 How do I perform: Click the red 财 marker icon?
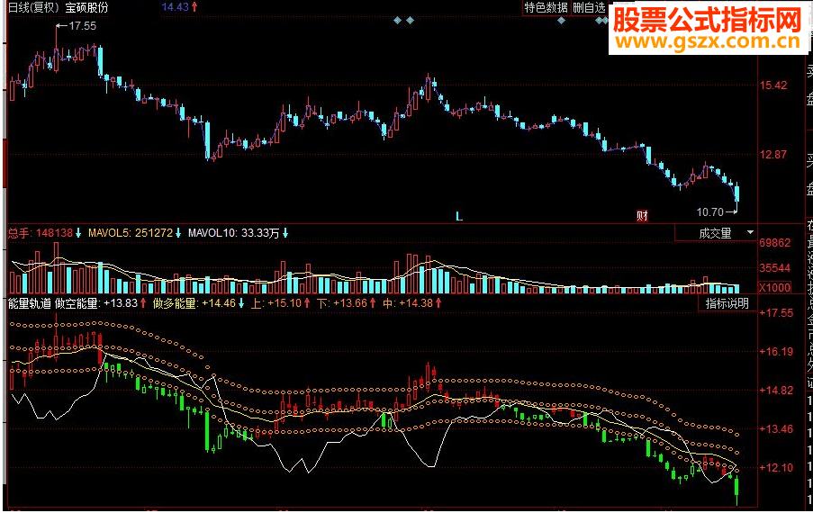642,216
